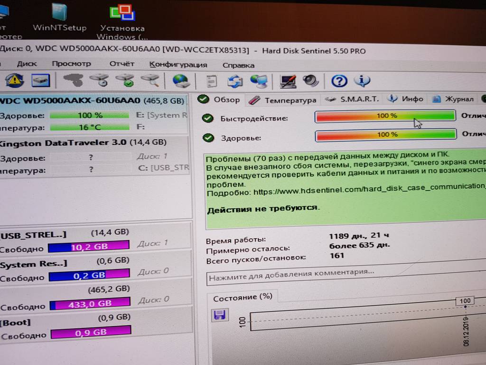Screen dimensions: 486x365
Task: Open the Конфигурация menu
Action: tap(178, 65)
